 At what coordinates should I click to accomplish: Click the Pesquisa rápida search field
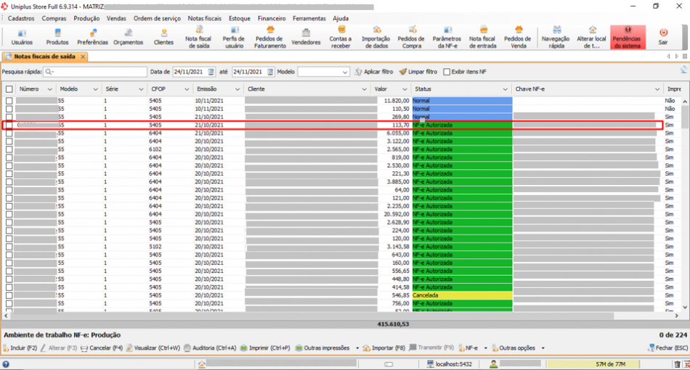click(95, 72)
